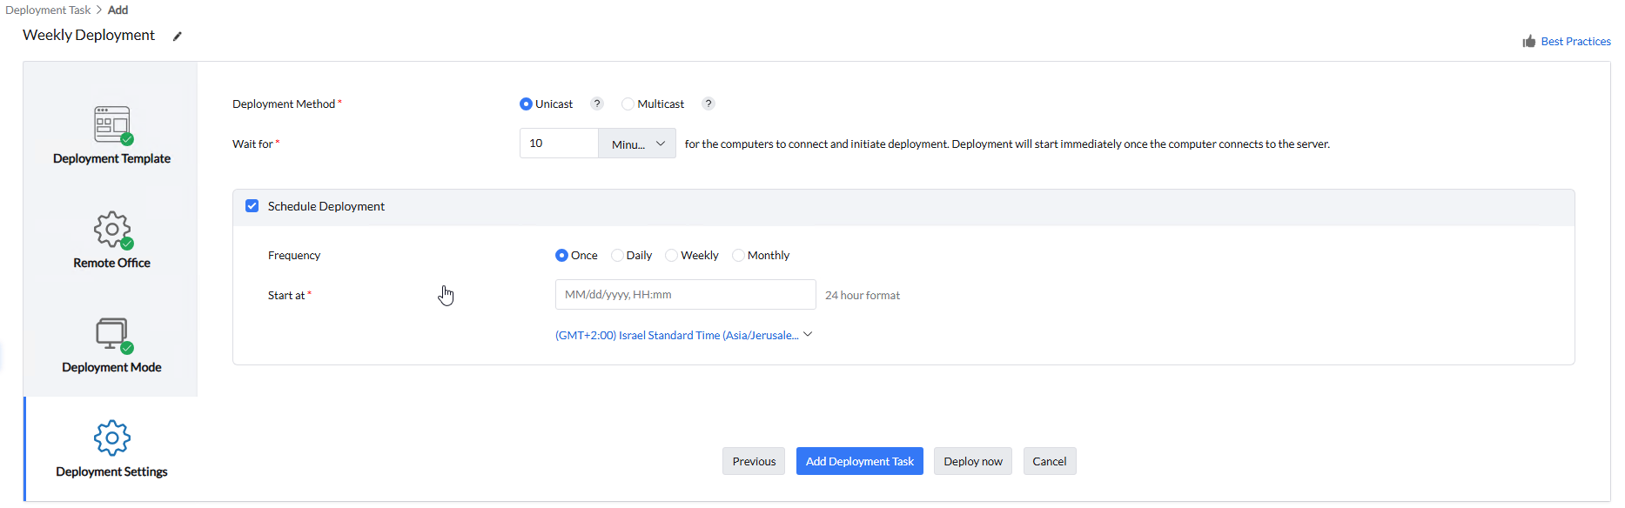
Task: Choose Weekly frequency option
Action: (671, 256)
